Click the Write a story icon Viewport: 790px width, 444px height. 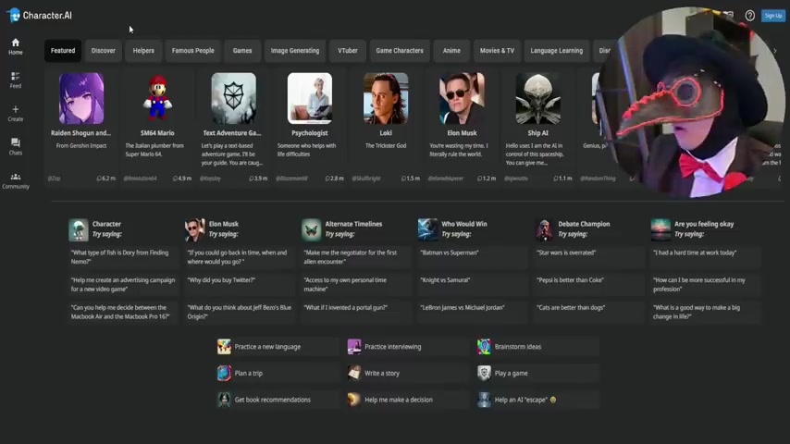pyautogui.click(x=354, y=373)
